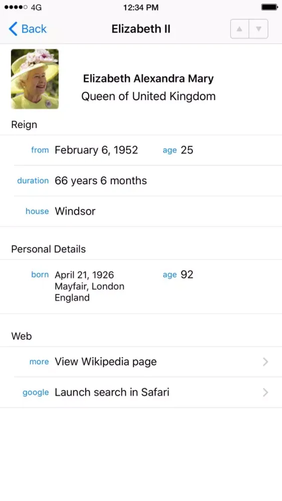
Task: Go to previous monarch with up arrow
Action: (x=239, y=29)
